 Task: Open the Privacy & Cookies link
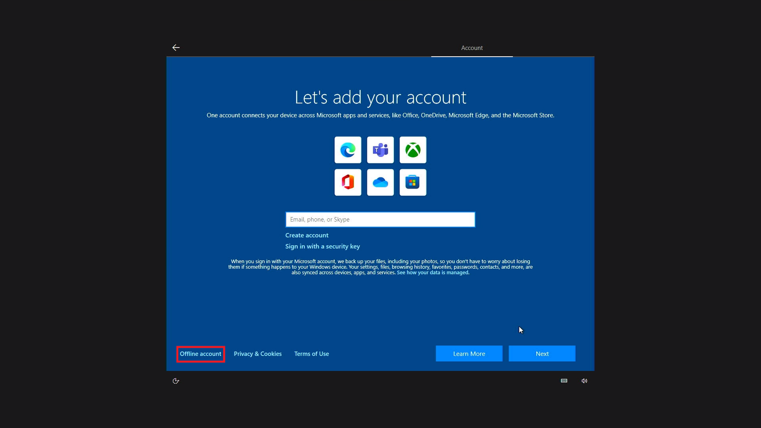[258, 354]
